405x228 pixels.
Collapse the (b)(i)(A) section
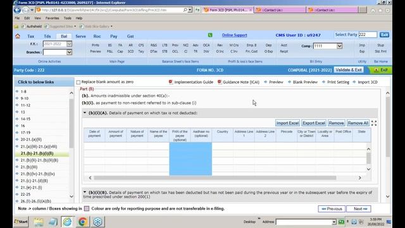pos(84,113)
